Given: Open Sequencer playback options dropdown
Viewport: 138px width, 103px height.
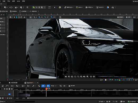Looking at the screenshot, I should coord(18,86).
